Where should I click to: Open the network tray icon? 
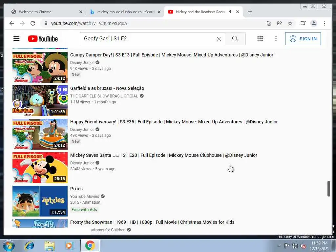(x=295, y=246)
